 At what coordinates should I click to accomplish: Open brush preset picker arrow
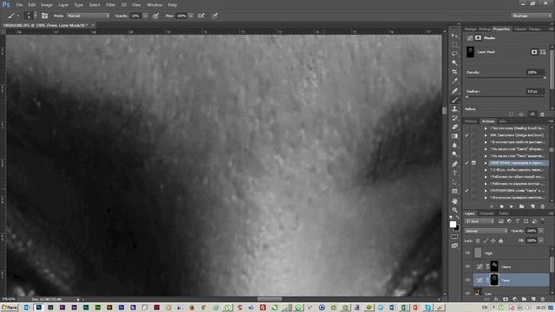coord(35,16)
